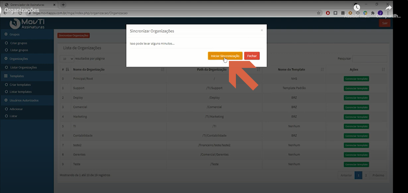Gerenciar template for TI row
Image resolution: width=408 pixels, height=193 pixels.
pos(356,126)
